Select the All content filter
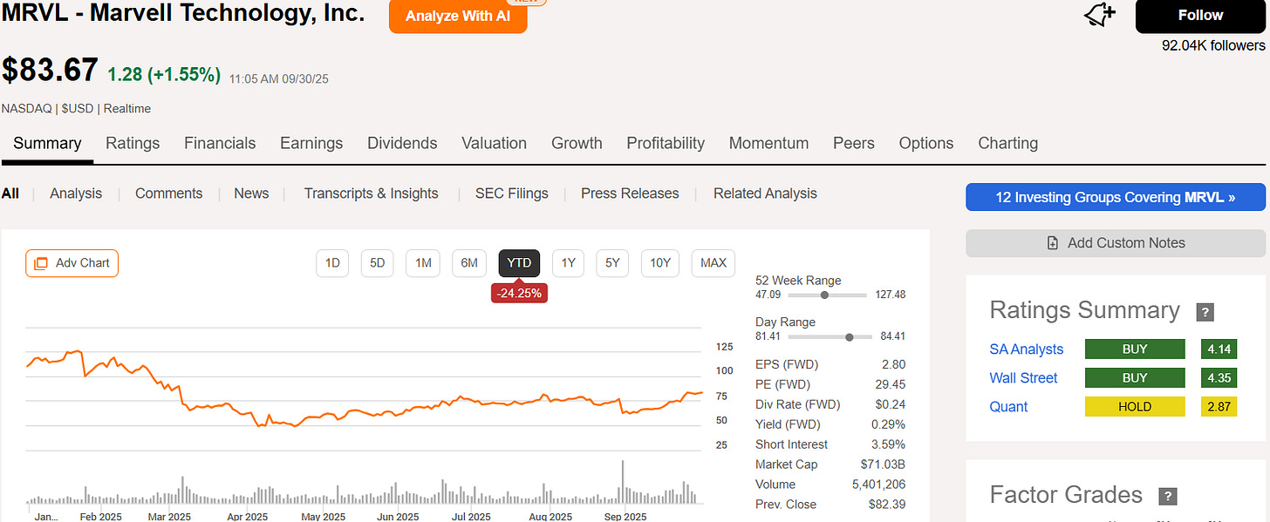The height and width of the screenshot is (522, 1270). (10, 193)
